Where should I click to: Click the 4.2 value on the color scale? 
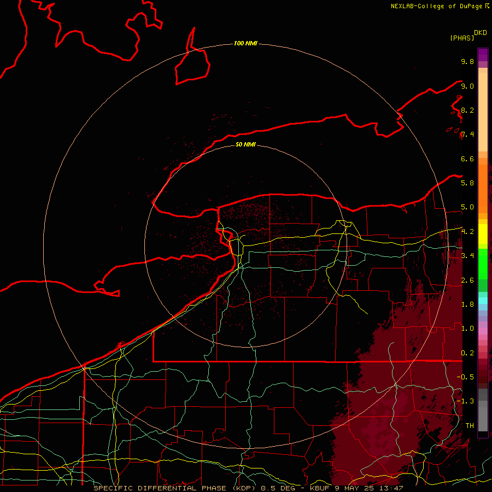(x=467, y=232)
